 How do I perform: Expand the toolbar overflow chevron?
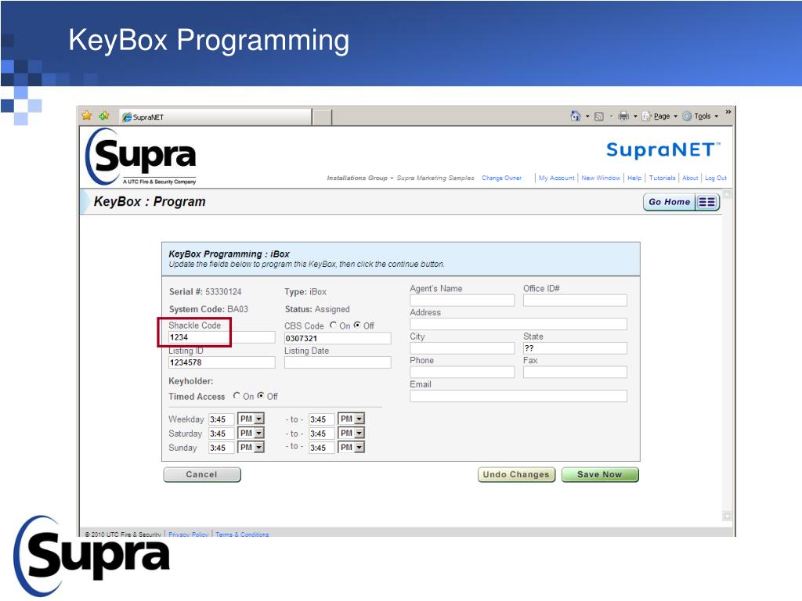[728, 113]
